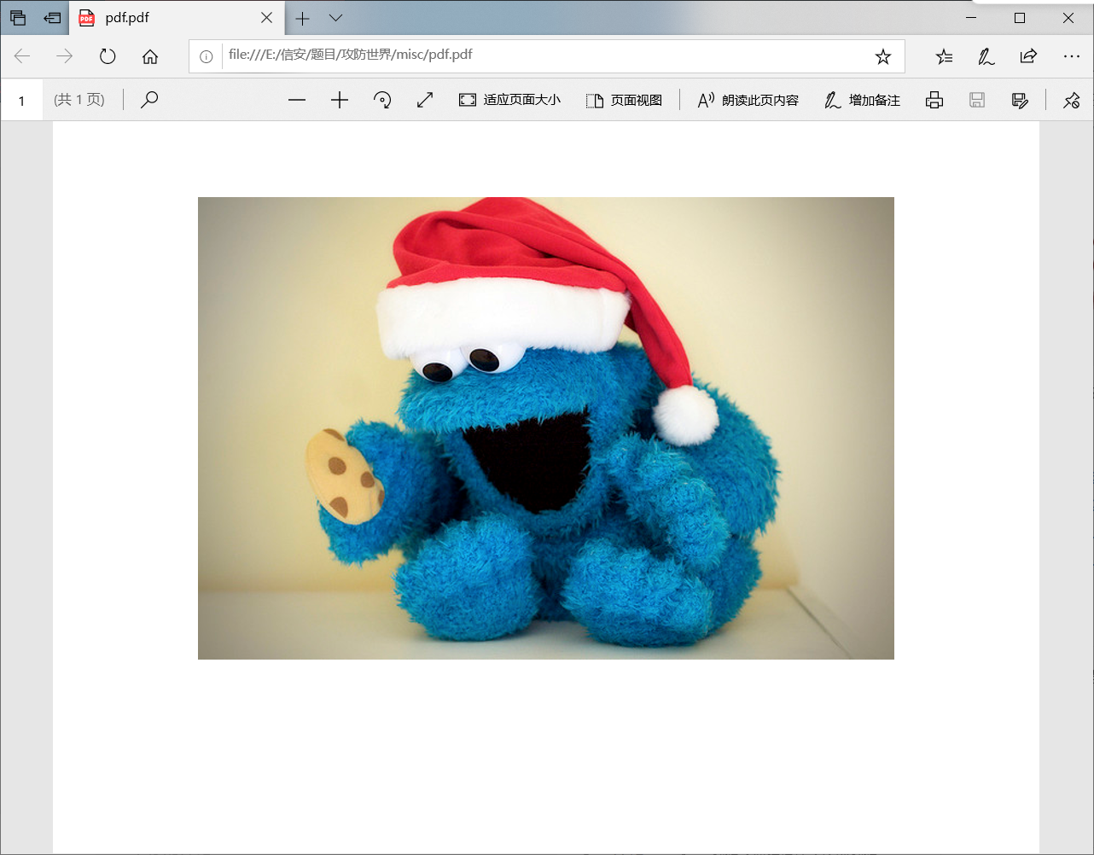Screen dimensions: 1094x855
Task: Pin the PDF toolbar
Action: [x=1072, y=100]
